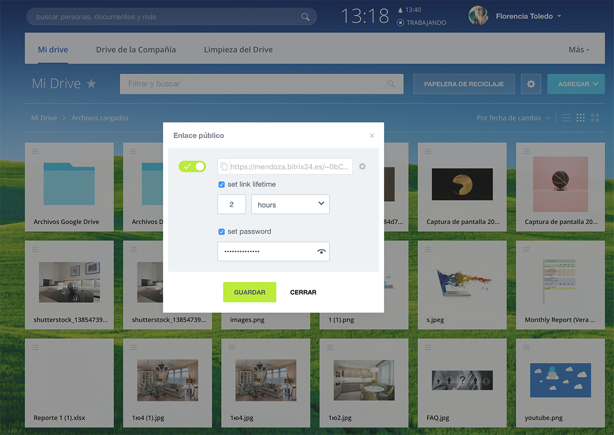Switch to large tile view icon
This screenshot has width=614, height=435.
(595, 118)
